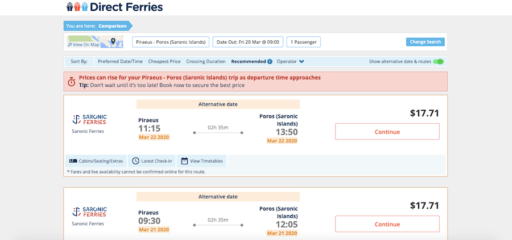Sort by Preferred Date/Time
Image resolution: width=512 pixels, height=240 pixels.
pos(120,61)
